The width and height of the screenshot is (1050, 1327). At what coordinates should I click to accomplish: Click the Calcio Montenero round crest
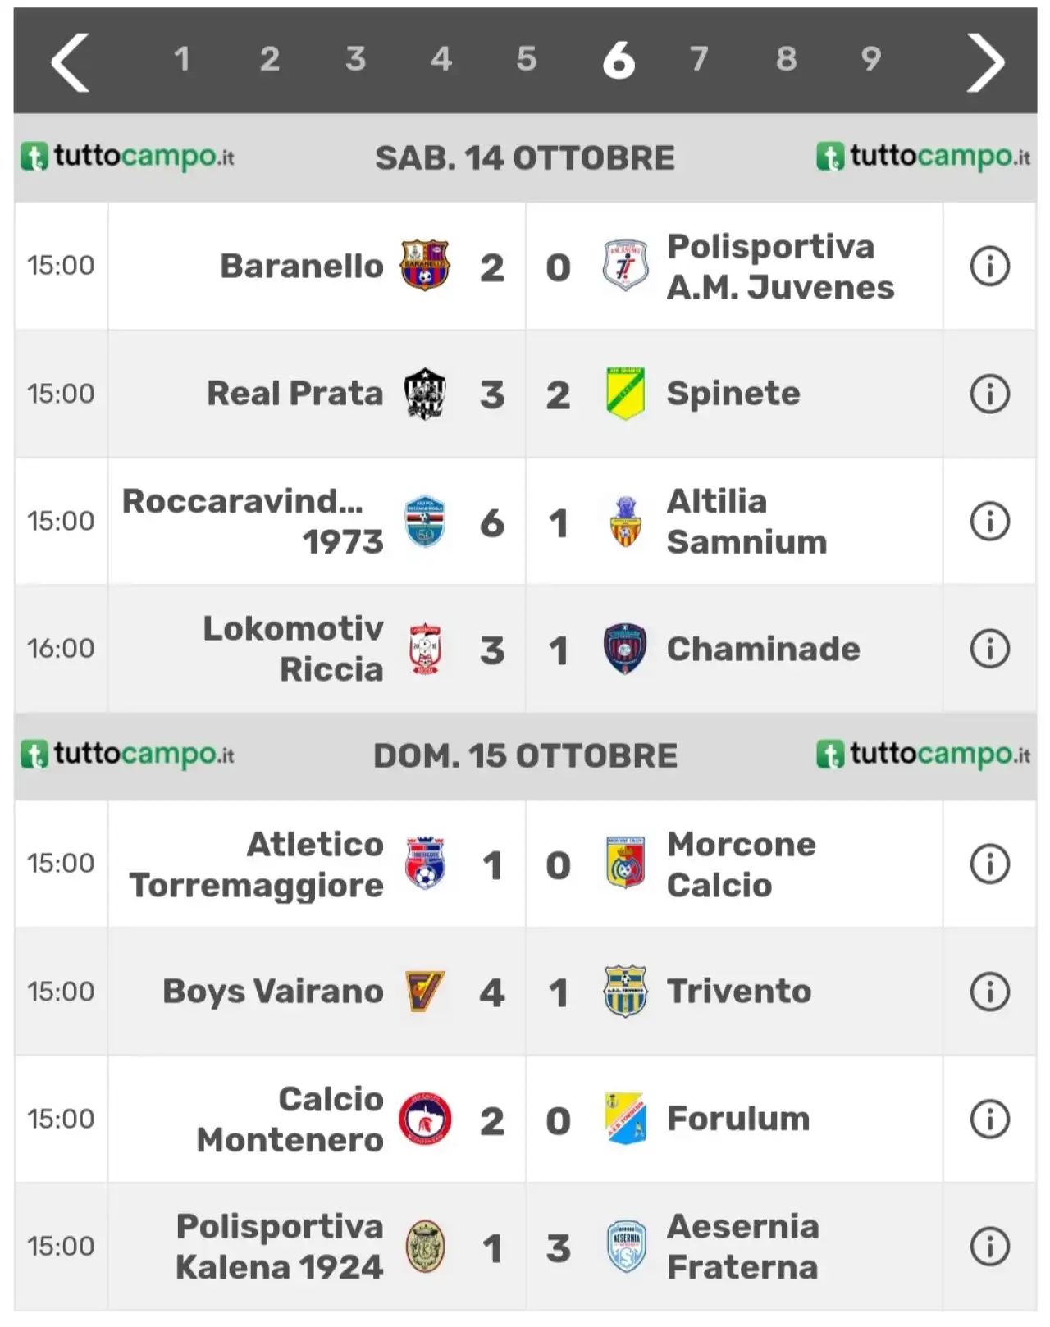click(x=425, y=1119)
